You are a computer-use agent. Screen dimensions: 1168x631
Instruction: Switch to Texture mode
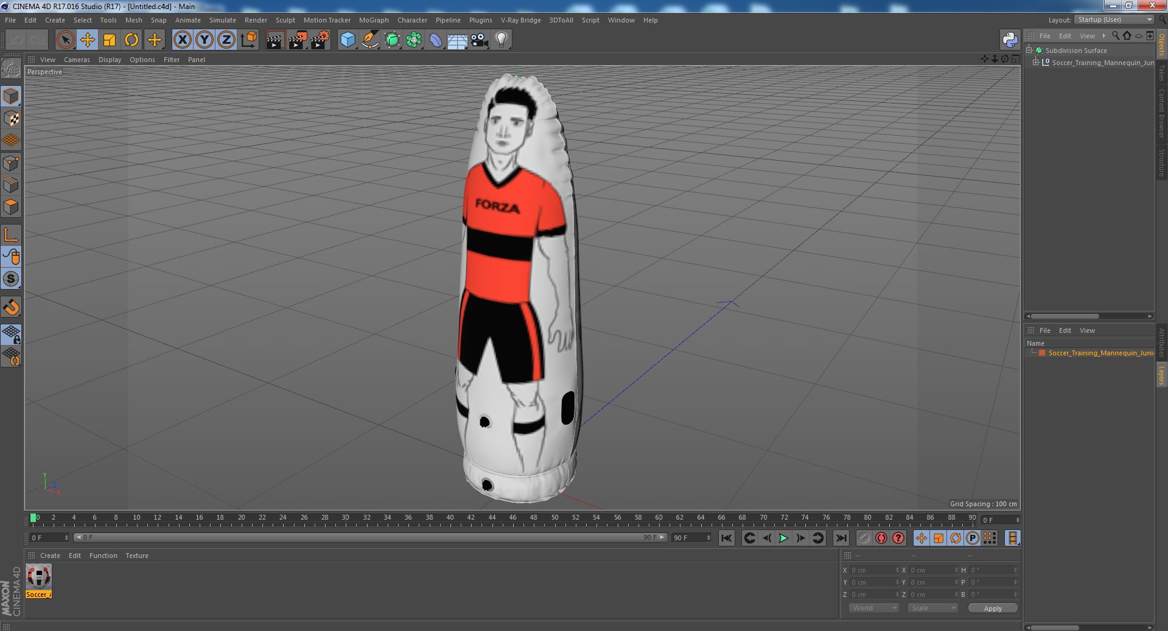[x=11, y=119]
